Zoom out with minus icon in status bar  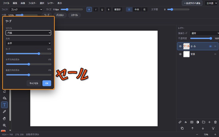coord(197,135)
